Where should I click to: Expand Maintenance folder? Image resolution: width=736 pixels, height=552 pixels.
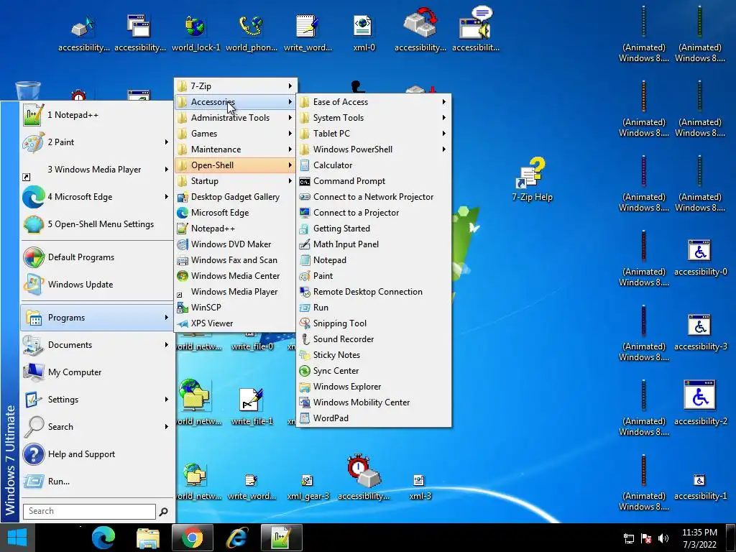pos(235,149)
